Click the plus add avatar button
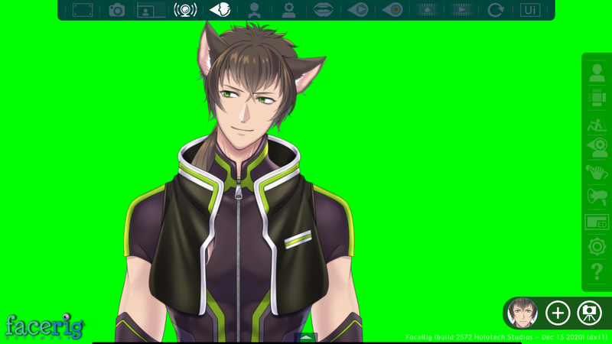612x344 pixels. coord(558,313)
